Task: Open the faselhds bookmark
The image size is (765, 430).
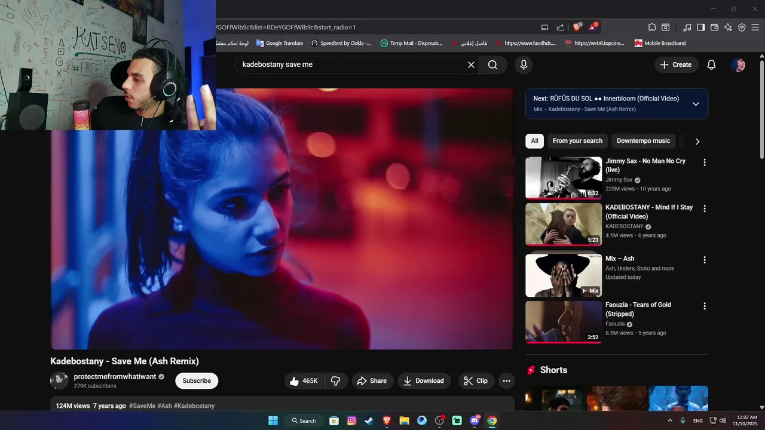Action: tap(525, 43)
